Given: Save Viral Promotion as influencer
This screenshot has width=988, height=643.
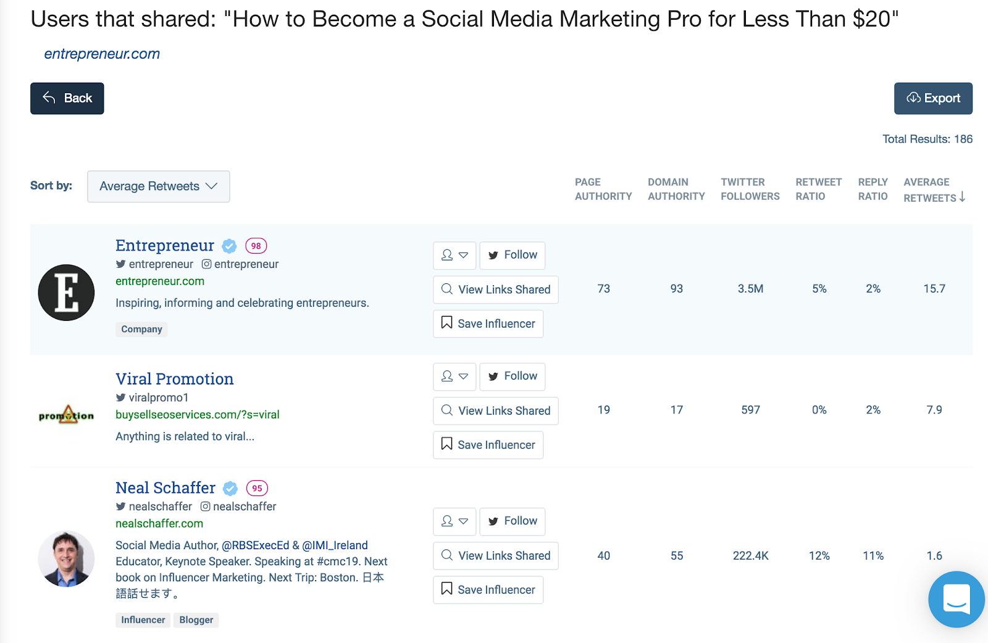Looking at the screenshot, I should tap(488, 445).
